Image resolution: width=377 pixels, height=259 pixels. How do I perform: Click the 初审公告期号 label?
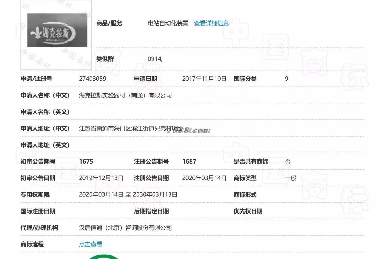[38, 162]
